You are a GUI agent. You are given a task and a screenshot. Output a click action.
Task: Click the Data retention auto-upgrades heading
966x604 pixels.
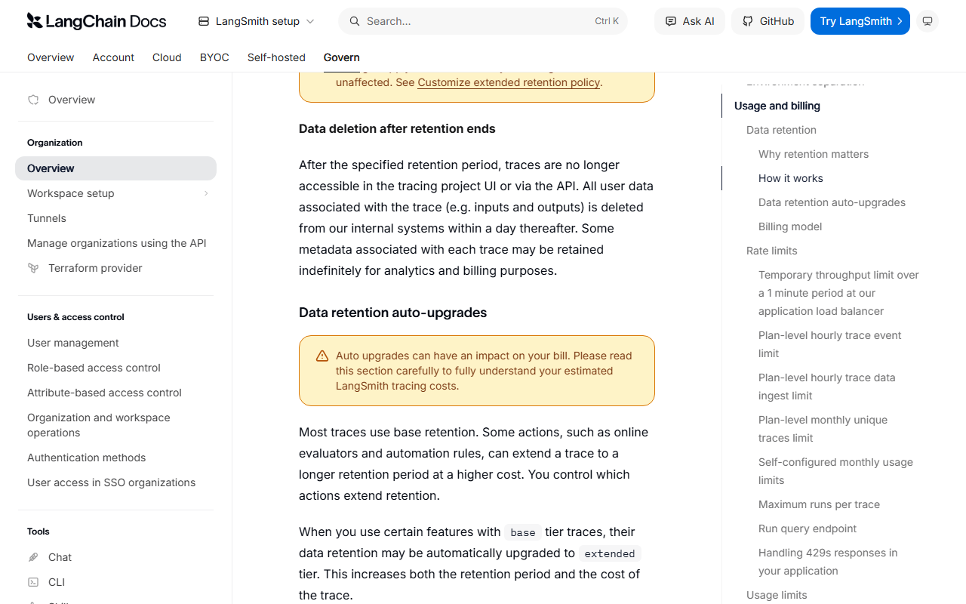click(x=392, y=313)
